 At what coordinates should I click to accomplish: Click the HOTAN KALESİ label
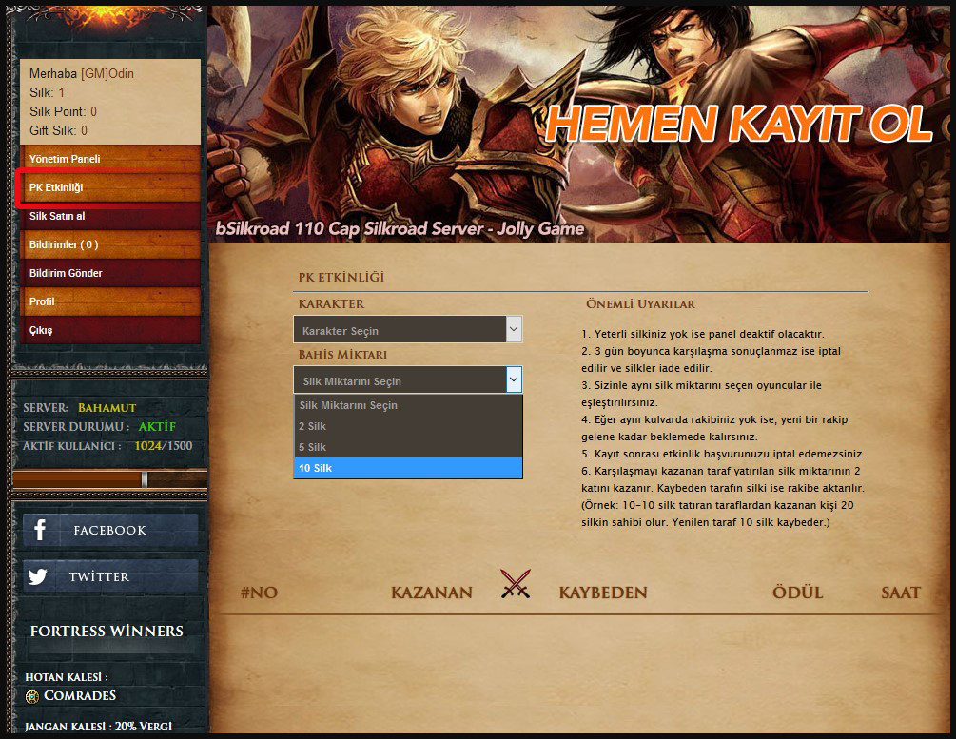[x=67, y=677]
